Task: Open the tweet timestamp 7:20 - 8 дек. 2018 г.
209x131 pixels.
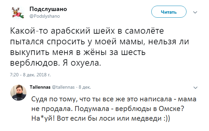Action: pos(30,75)
